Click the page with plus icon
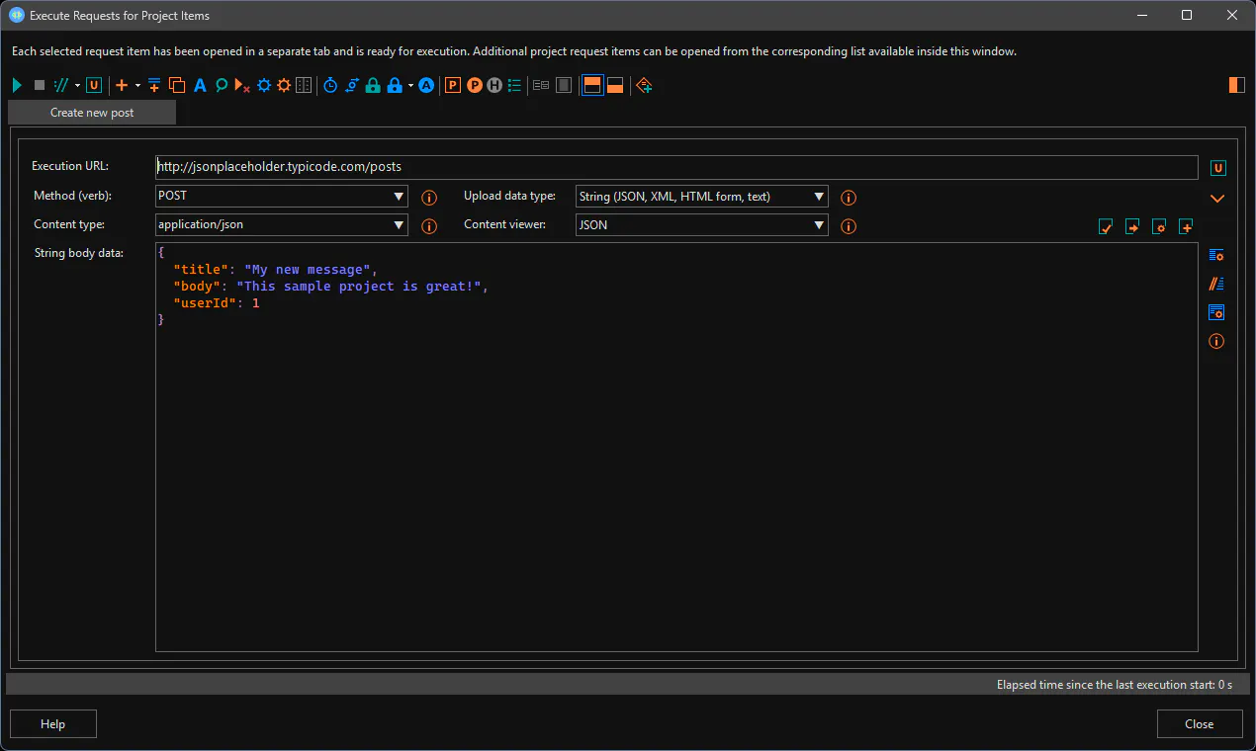The width and height of the screenshot is (1256, 751). coord(1186,227)
